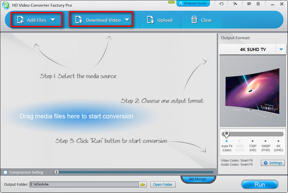The width and height of the screenshot is (288, 193).
Task: Click the Open Folder button
Action: [x=163, y=184]
